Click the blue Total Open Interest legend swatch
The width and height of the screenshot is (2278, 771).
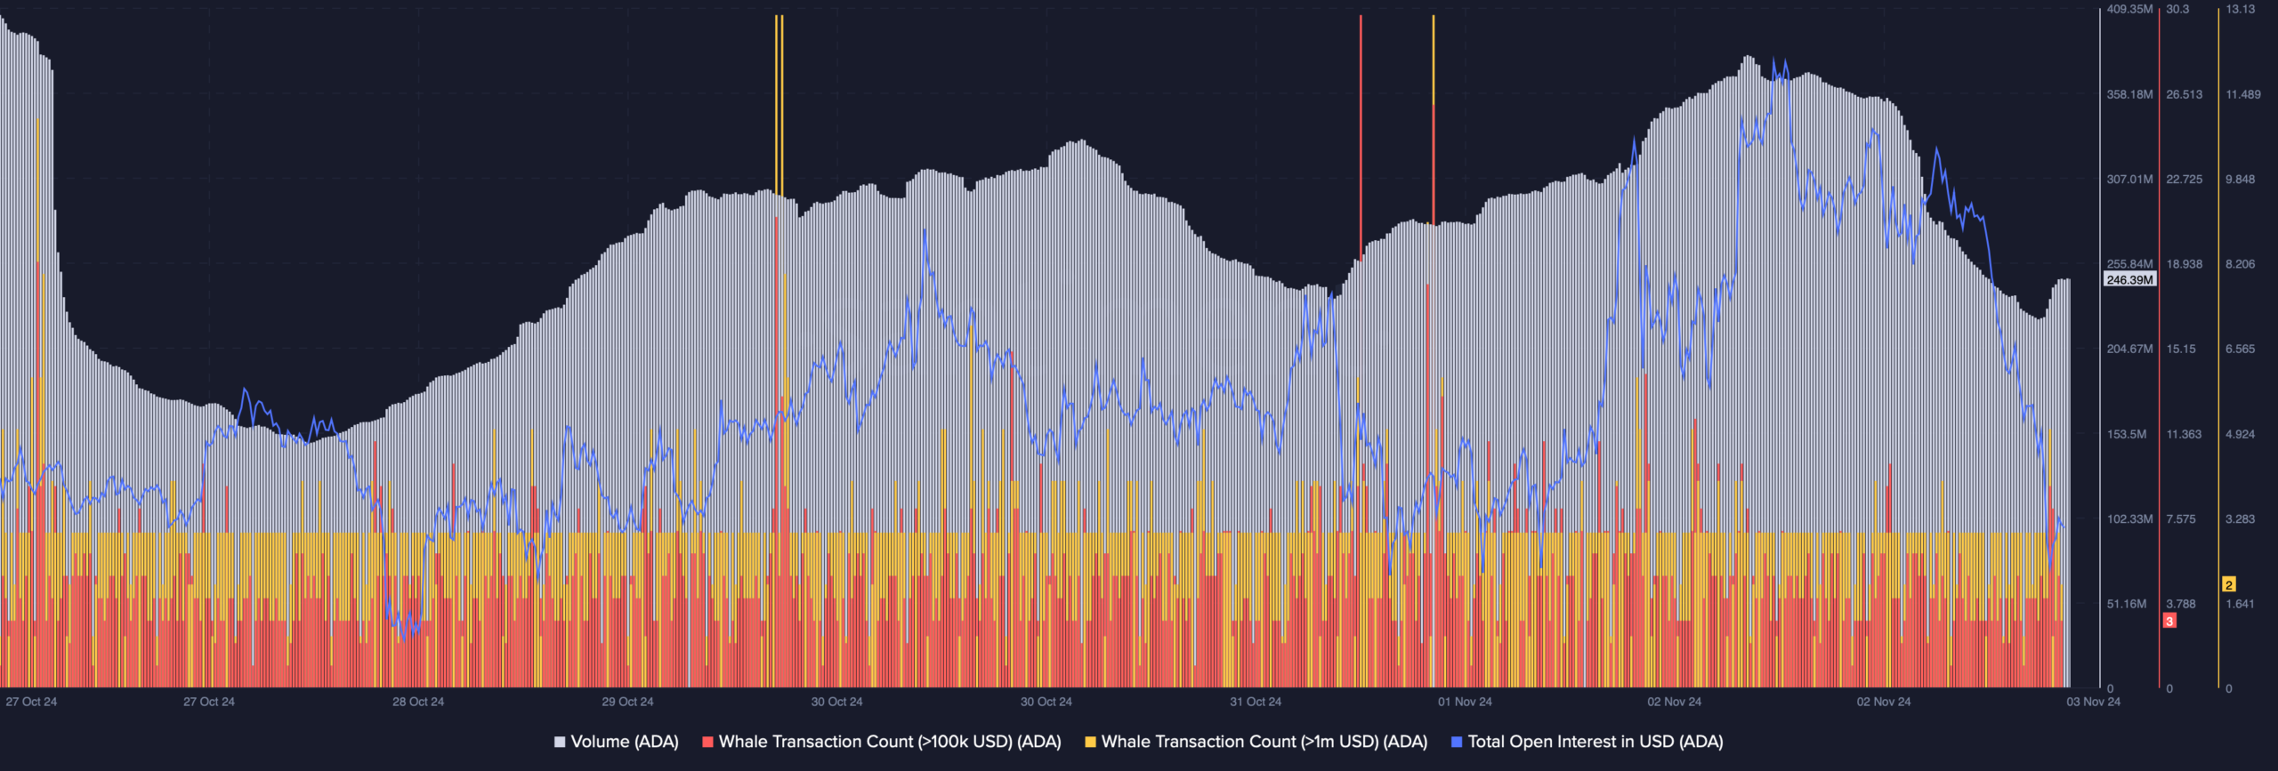(x=1457, y=742)
